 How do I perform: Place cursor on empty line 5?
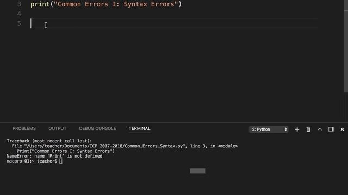[x=174, y=23]
